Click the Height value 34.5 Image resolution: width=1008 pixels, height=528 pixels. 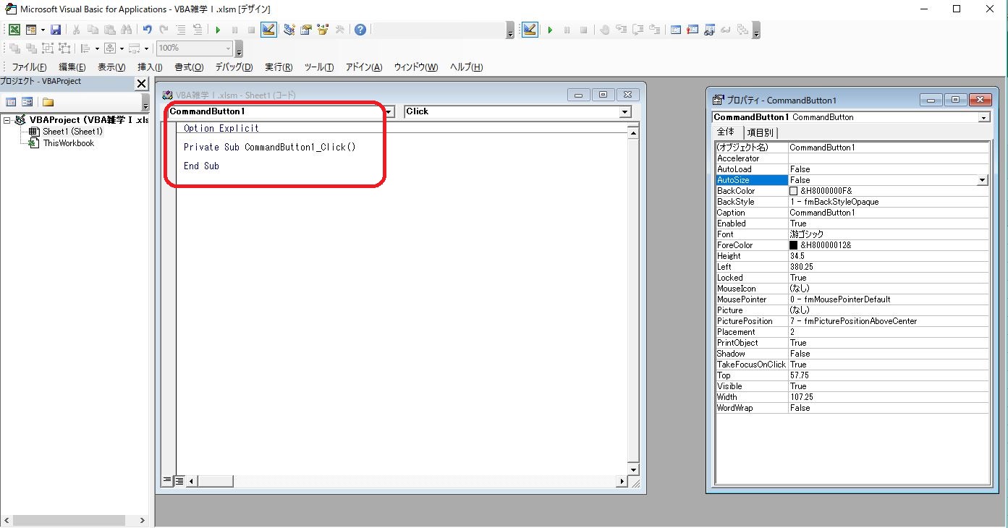pyautogui.click(x=797, y=256)
